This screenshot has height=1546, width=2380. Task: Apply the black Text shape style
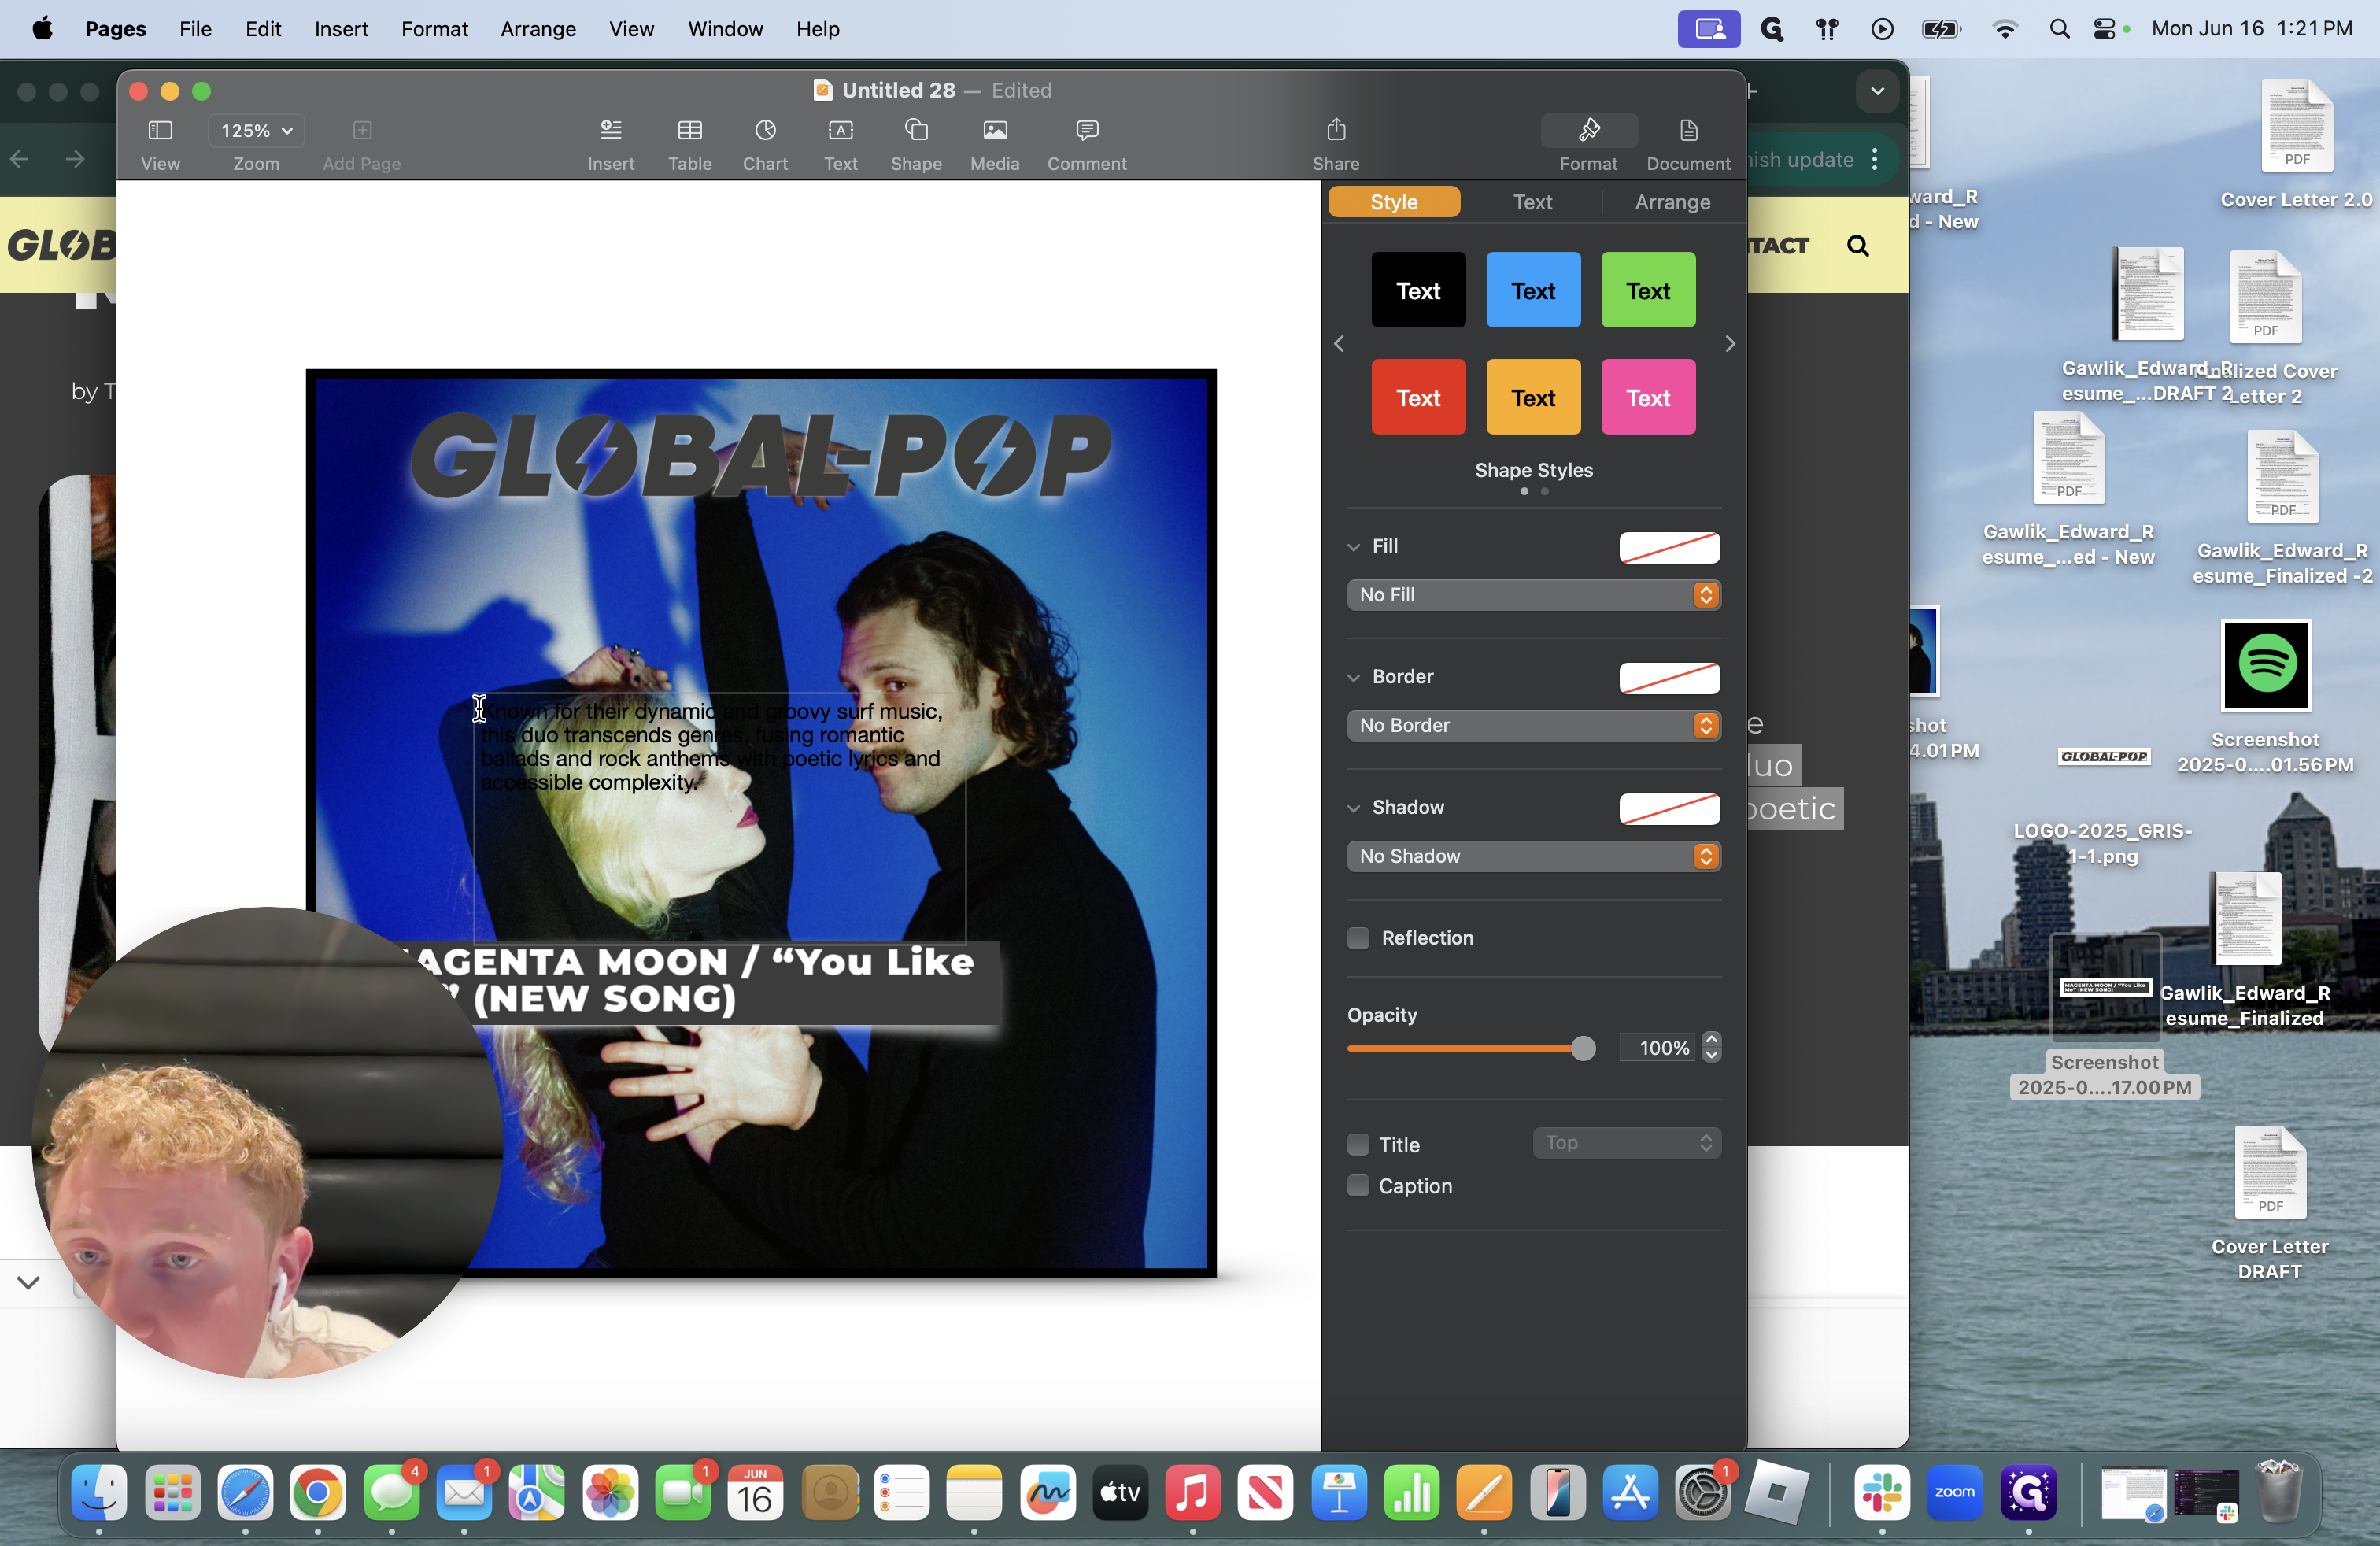[1418, 290]
